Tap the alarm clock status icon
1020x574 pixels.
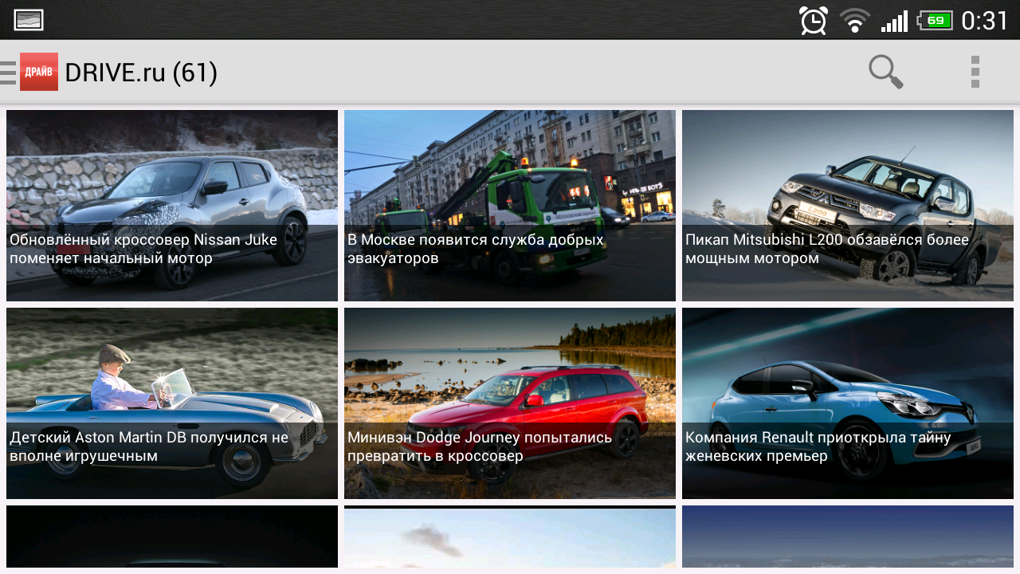coord(814,20)
